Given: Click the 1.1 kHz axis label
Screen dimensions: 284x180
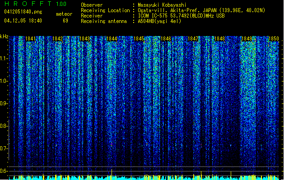Looking at the screenshot, I should [4, 58].
